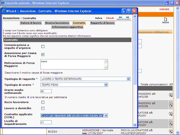Click ASSUNZIONE / Normale cell text

(x=98, y=130)
